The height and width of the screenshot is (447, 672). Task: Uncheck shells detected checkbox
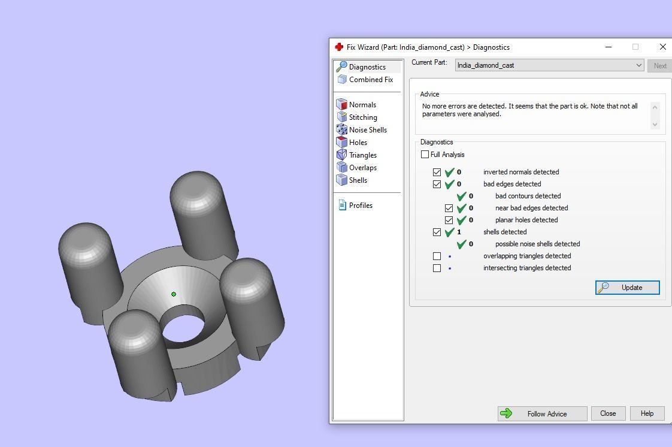click(x=437, y=232)
